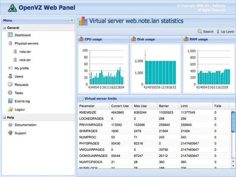Screen dimensions: 236x177
Task: Collapse the General section
Action: [5, 28]
